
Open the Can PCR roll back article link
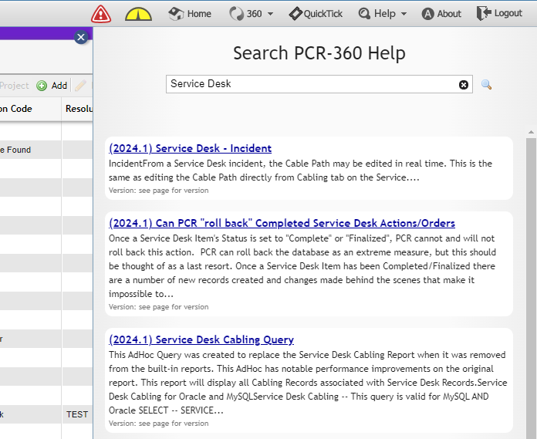(x=282, y=223)
